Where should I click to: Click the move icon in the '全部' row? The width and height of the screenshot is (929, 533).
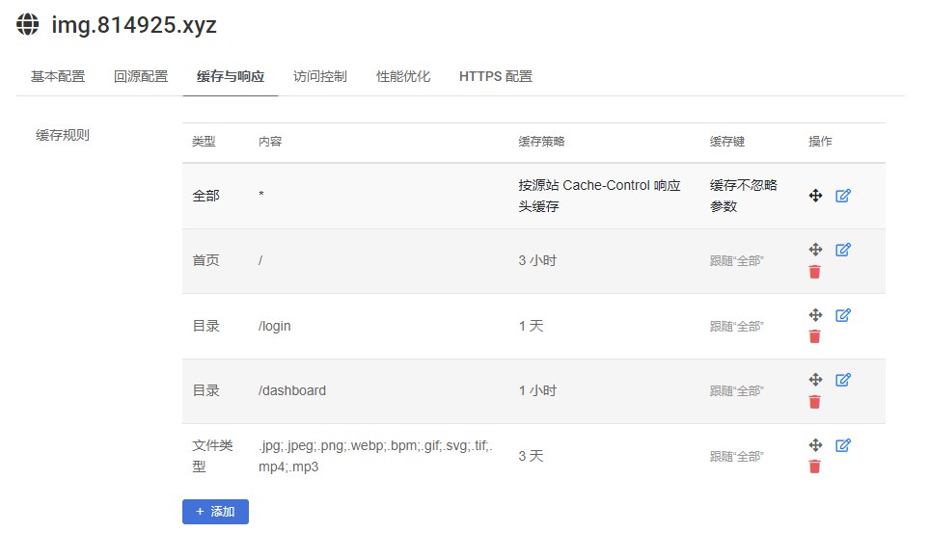[815, 196]
